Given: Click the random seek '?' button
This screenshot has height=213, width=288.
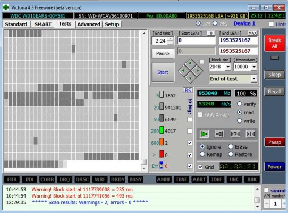Looking at the screenshot, I should [x=235, y=134].
